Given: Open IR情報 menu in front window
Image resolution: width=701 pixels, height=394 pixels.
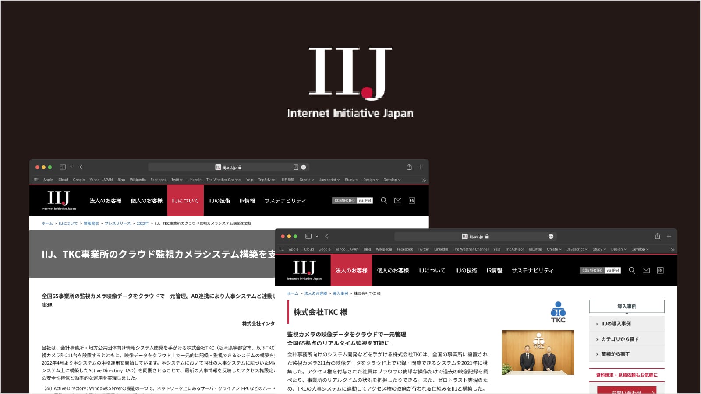Looking at the screenshot, I should (495, 271).
